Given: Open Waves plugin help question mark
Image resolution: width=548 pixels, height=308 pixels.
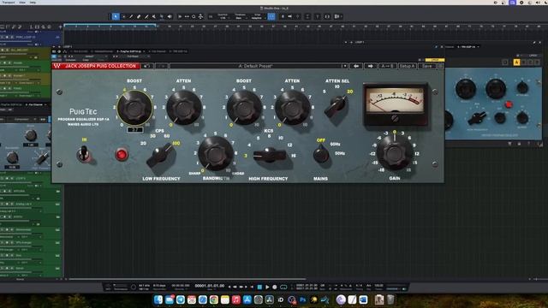Looking at the screenshot, I should coord(441,66).
